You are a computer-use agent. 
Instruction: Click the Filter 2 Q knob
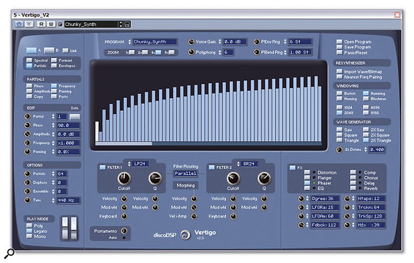pos(264,178)
